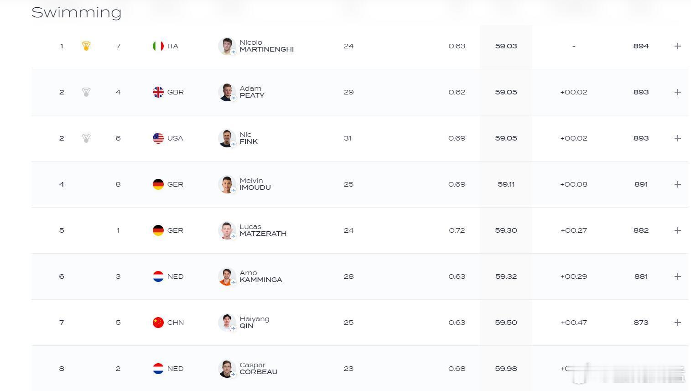This screenshot has height=391, width=691.
Task: Expand Melvin Imoudu's result details
Action: 678,184
